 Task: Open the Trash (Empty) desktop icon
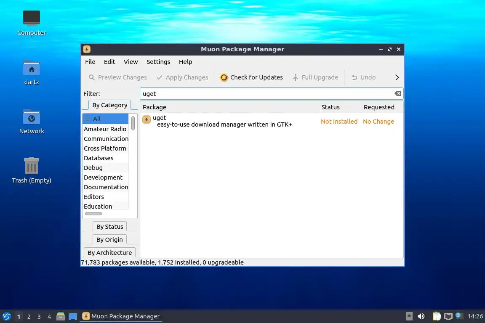pos(32,166)
